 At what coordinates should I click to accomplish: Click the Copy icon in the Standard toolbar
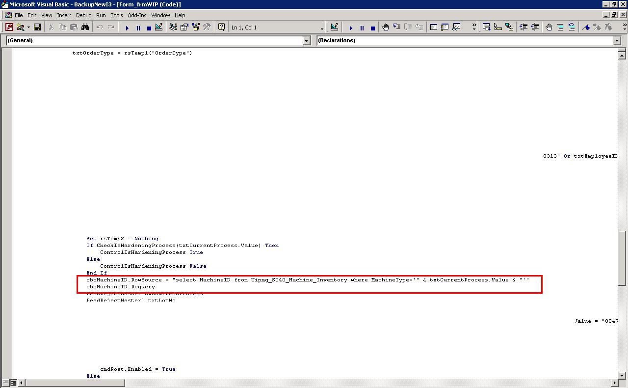tap(62, 28)
